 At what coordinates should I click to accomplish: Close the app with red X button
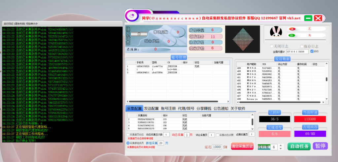point(318,18)
